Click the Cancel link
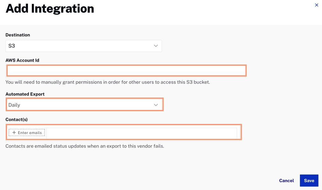The height and width of the screenshot is (190, 322). click(286, 180)
